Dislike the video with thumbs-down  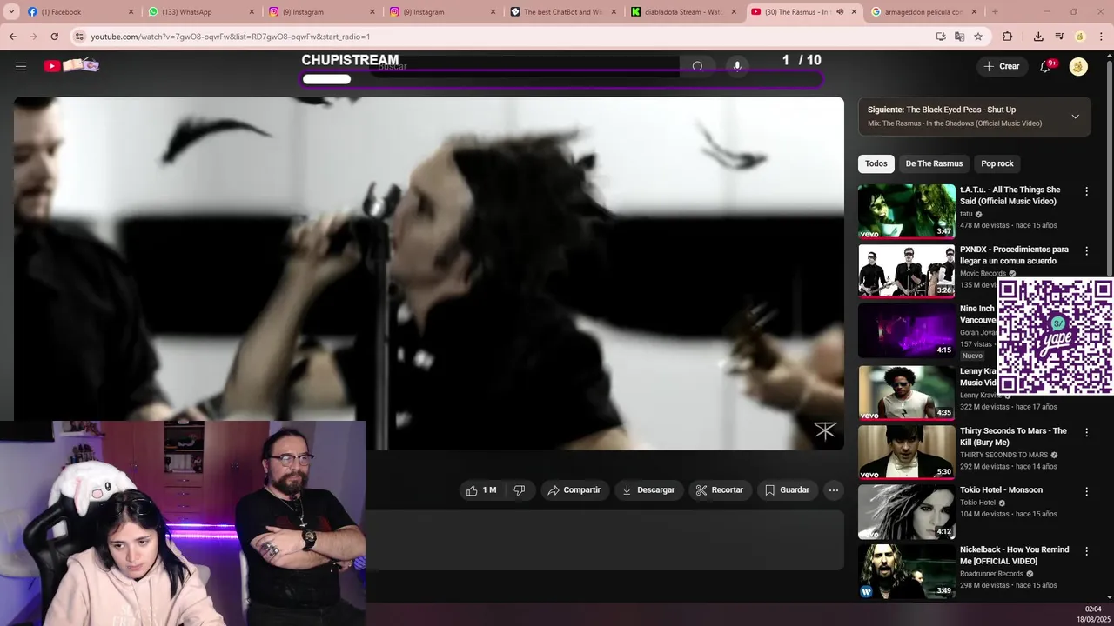520,490
